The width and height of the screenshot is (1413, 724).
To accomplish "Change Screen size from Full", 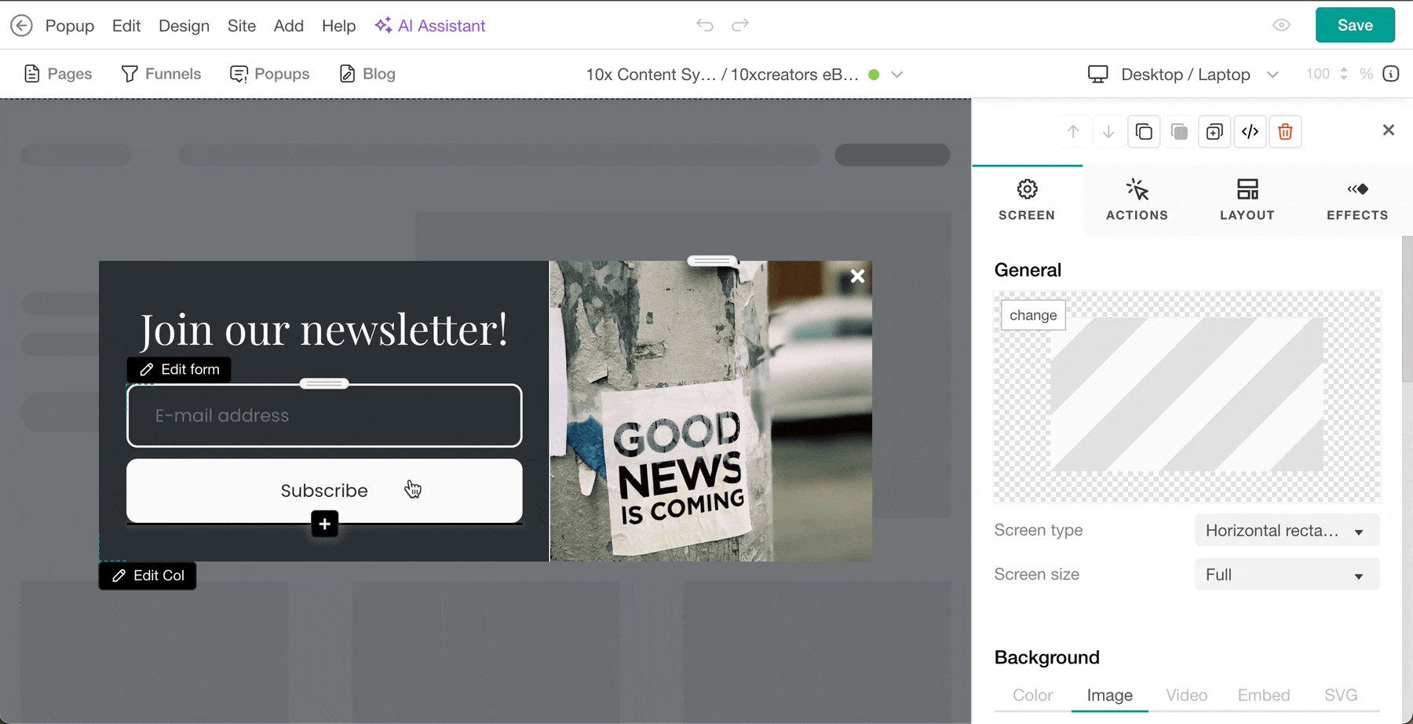I will pos(1287,574).
